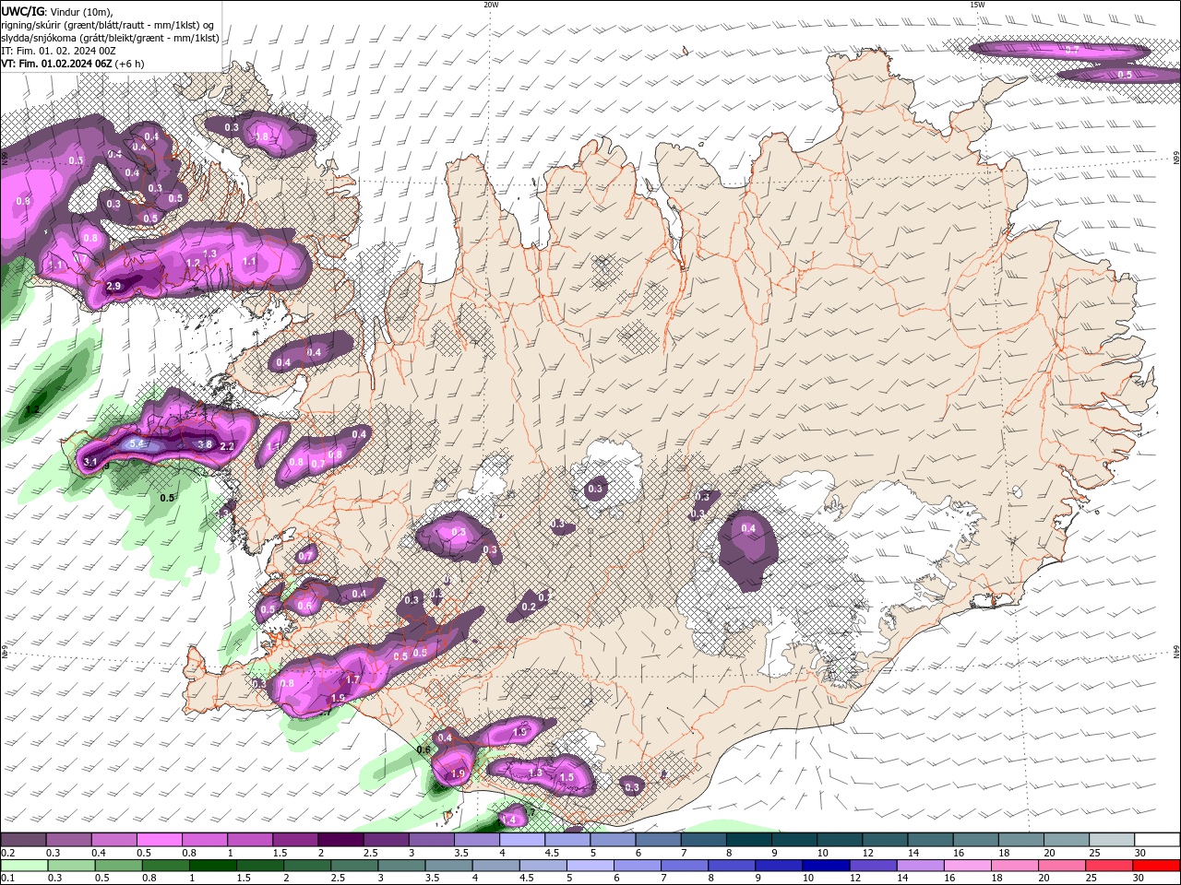Click the '20W' longitude label
The height and width of the screenshot is (885, 1181).
[491, 4]
